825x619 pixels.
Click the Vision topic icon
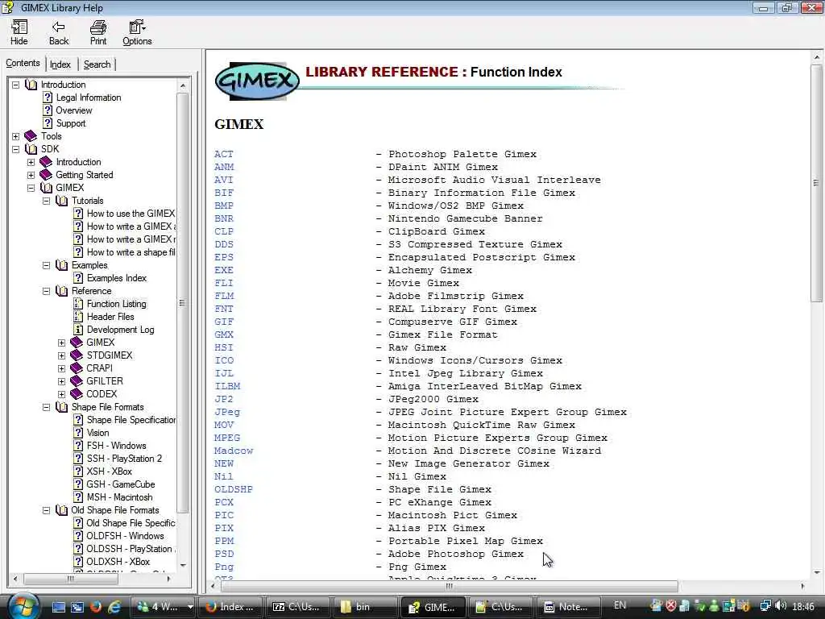pos(78,433)
